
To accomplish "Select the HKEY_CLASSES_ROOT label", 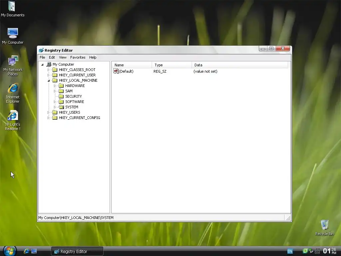I will [77, 70].
